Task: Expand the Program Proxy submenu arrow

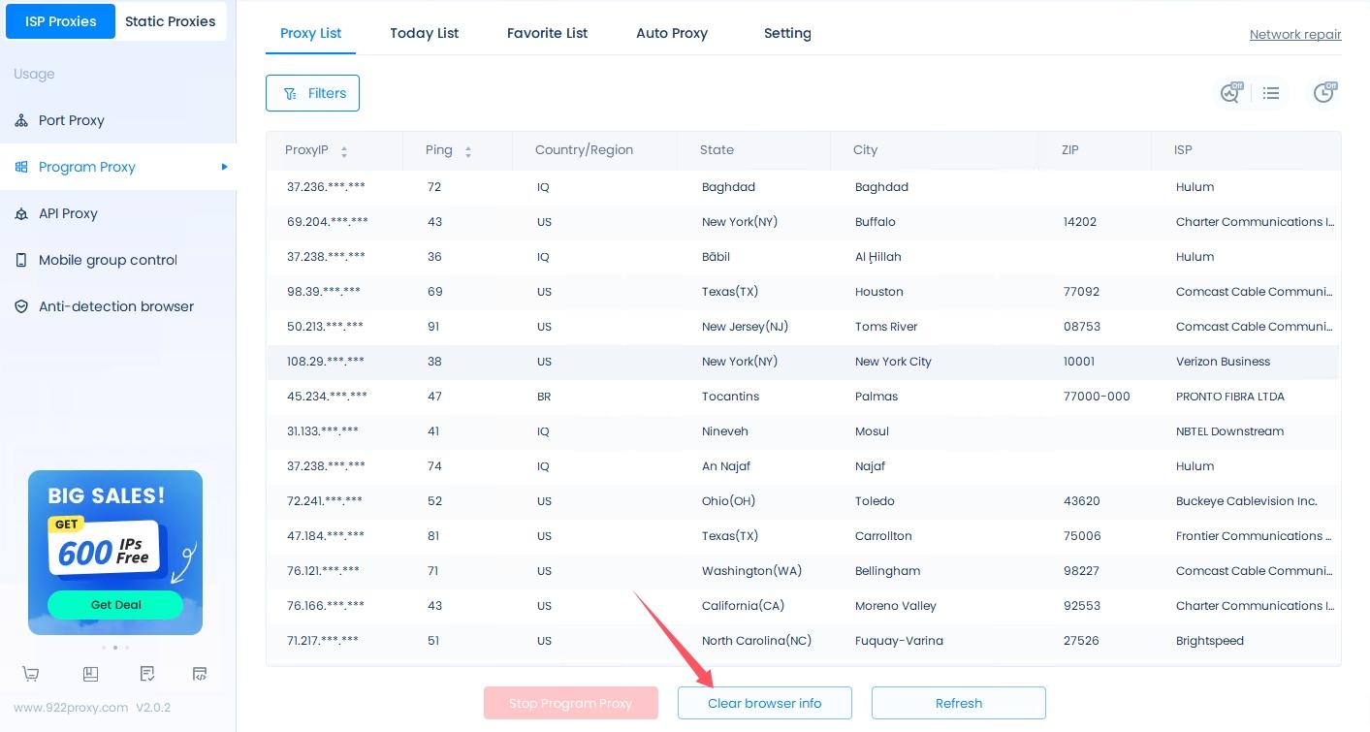Action: pos(224,167)
